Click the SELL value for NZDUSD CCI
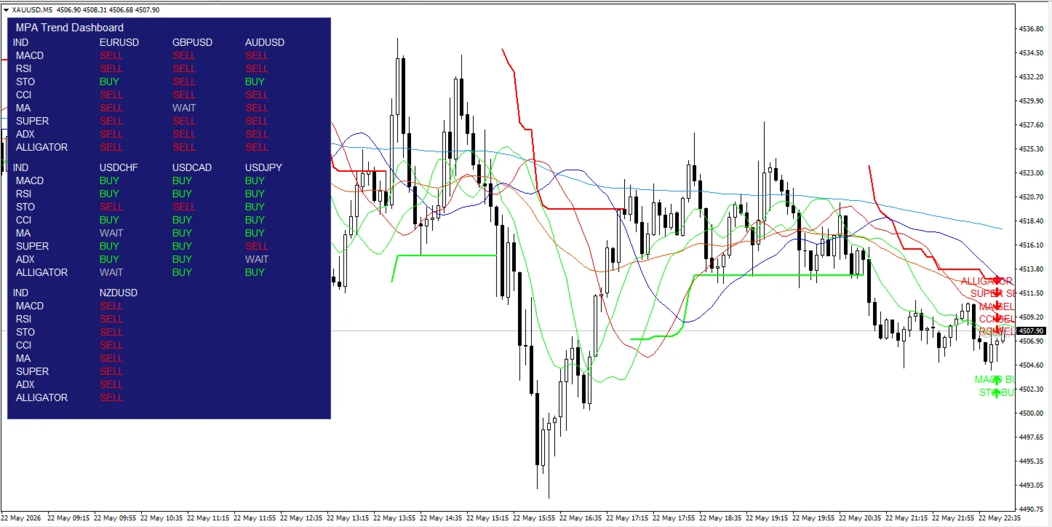This screenshot has height=527, width=1052. point(111,345)
